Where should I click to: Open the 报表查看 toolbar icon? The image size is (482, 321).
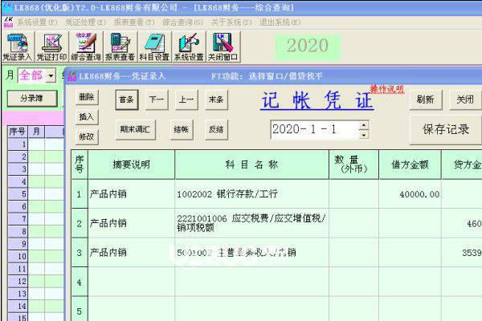pos(120,47)
